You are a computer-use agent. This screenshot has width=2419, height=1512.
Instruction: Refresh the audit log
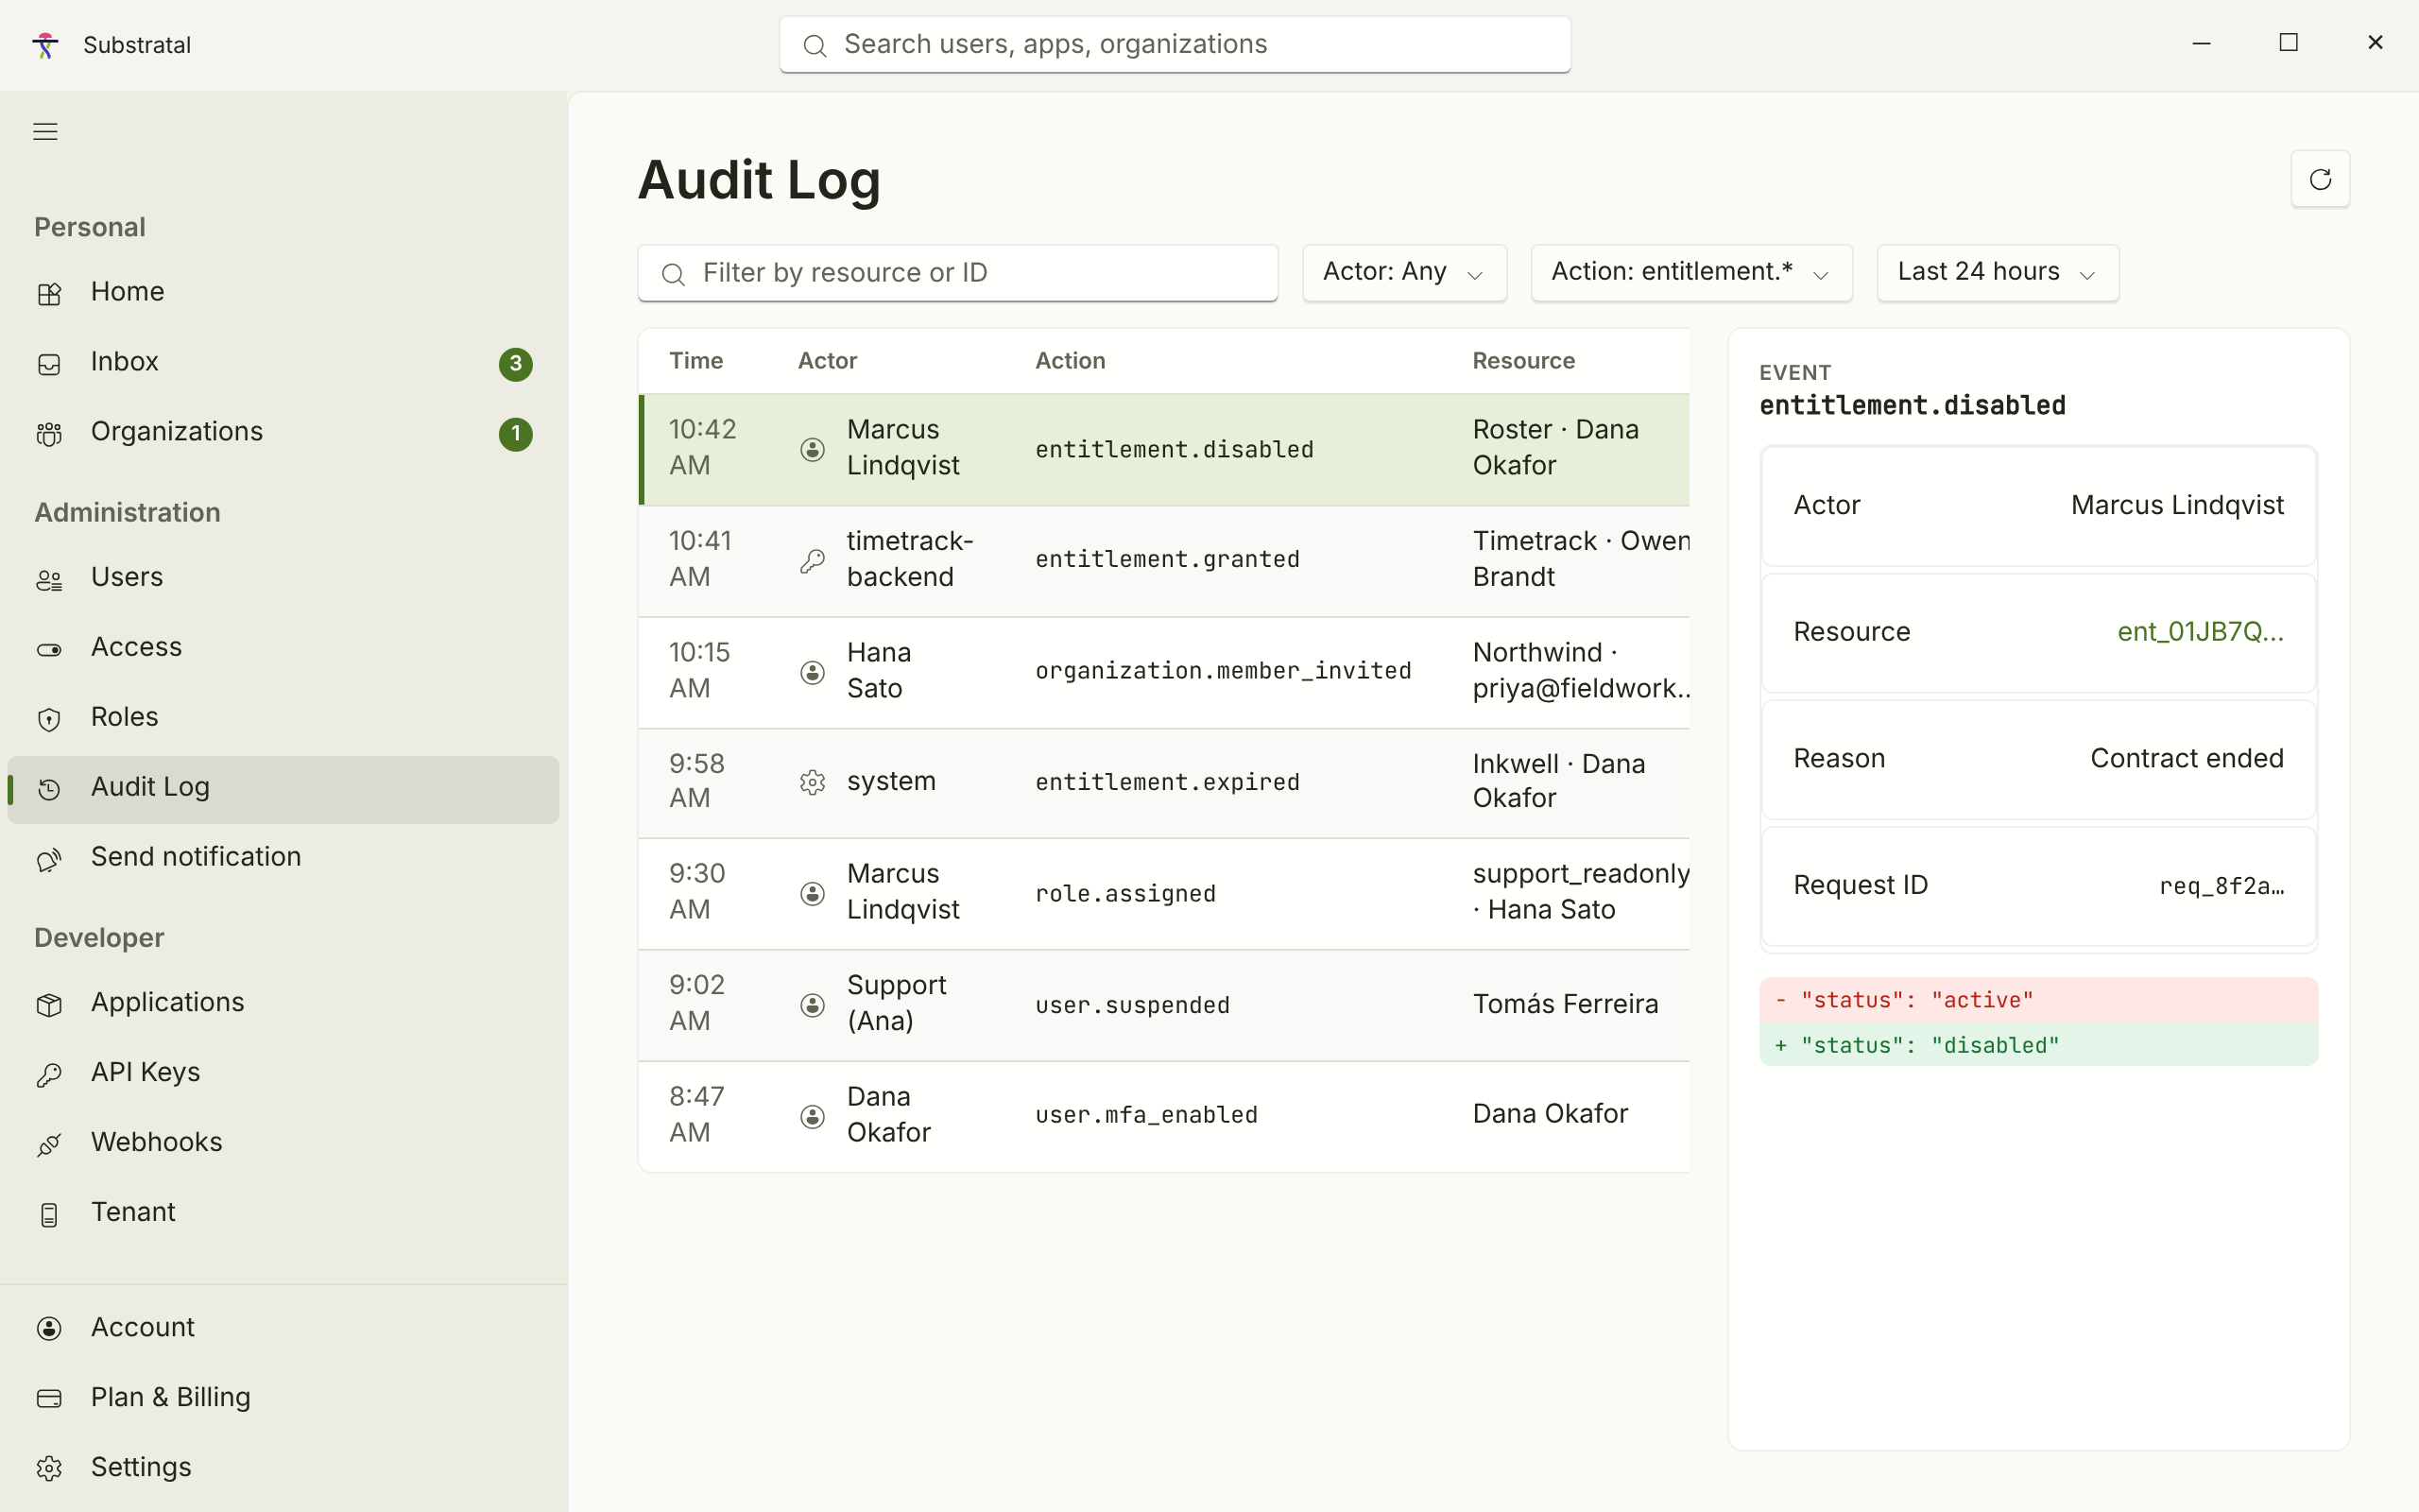click(2320, 179)
